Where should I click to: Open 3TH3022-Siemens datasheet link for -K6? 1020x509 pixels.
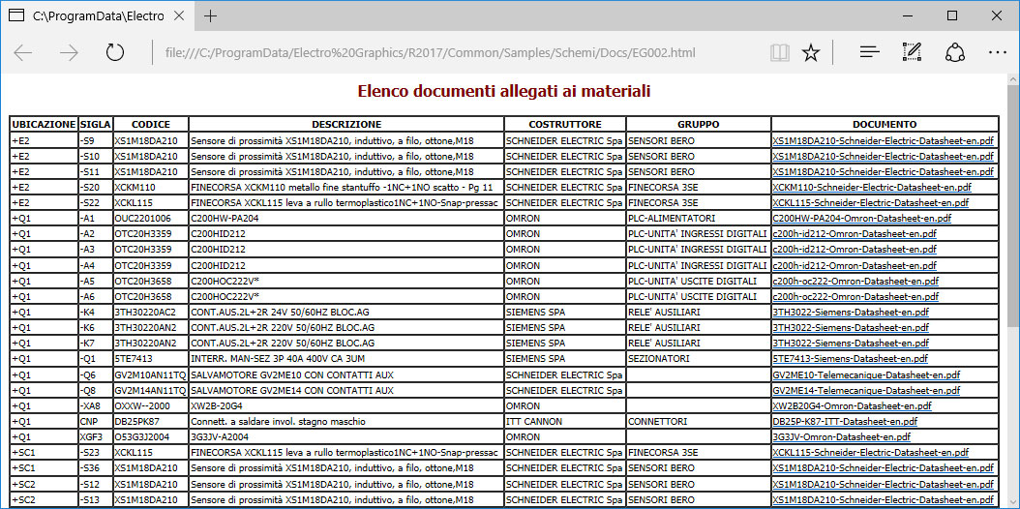coord(851,328)
